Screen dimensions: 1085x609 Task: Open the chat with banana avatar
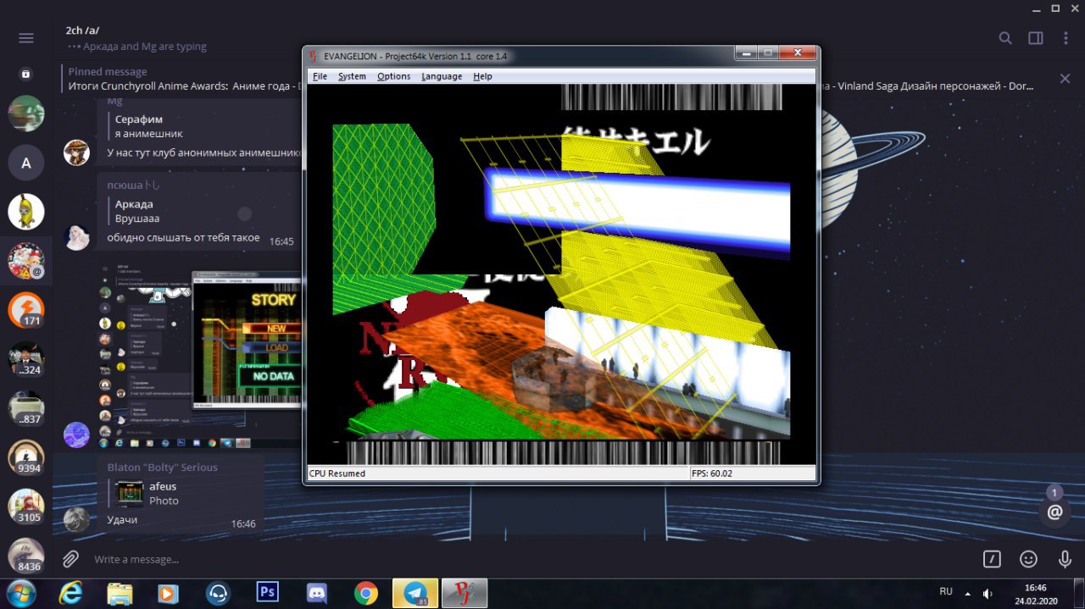point(26,212)
